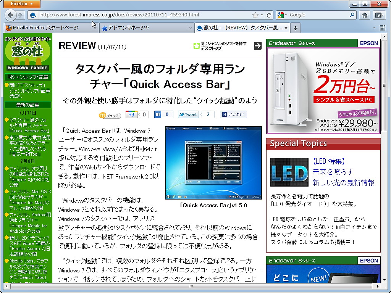Screen dimensions: 391x293
Task: Click the 窓の杜 Windows Forest logo
Action: click(27, 53)
